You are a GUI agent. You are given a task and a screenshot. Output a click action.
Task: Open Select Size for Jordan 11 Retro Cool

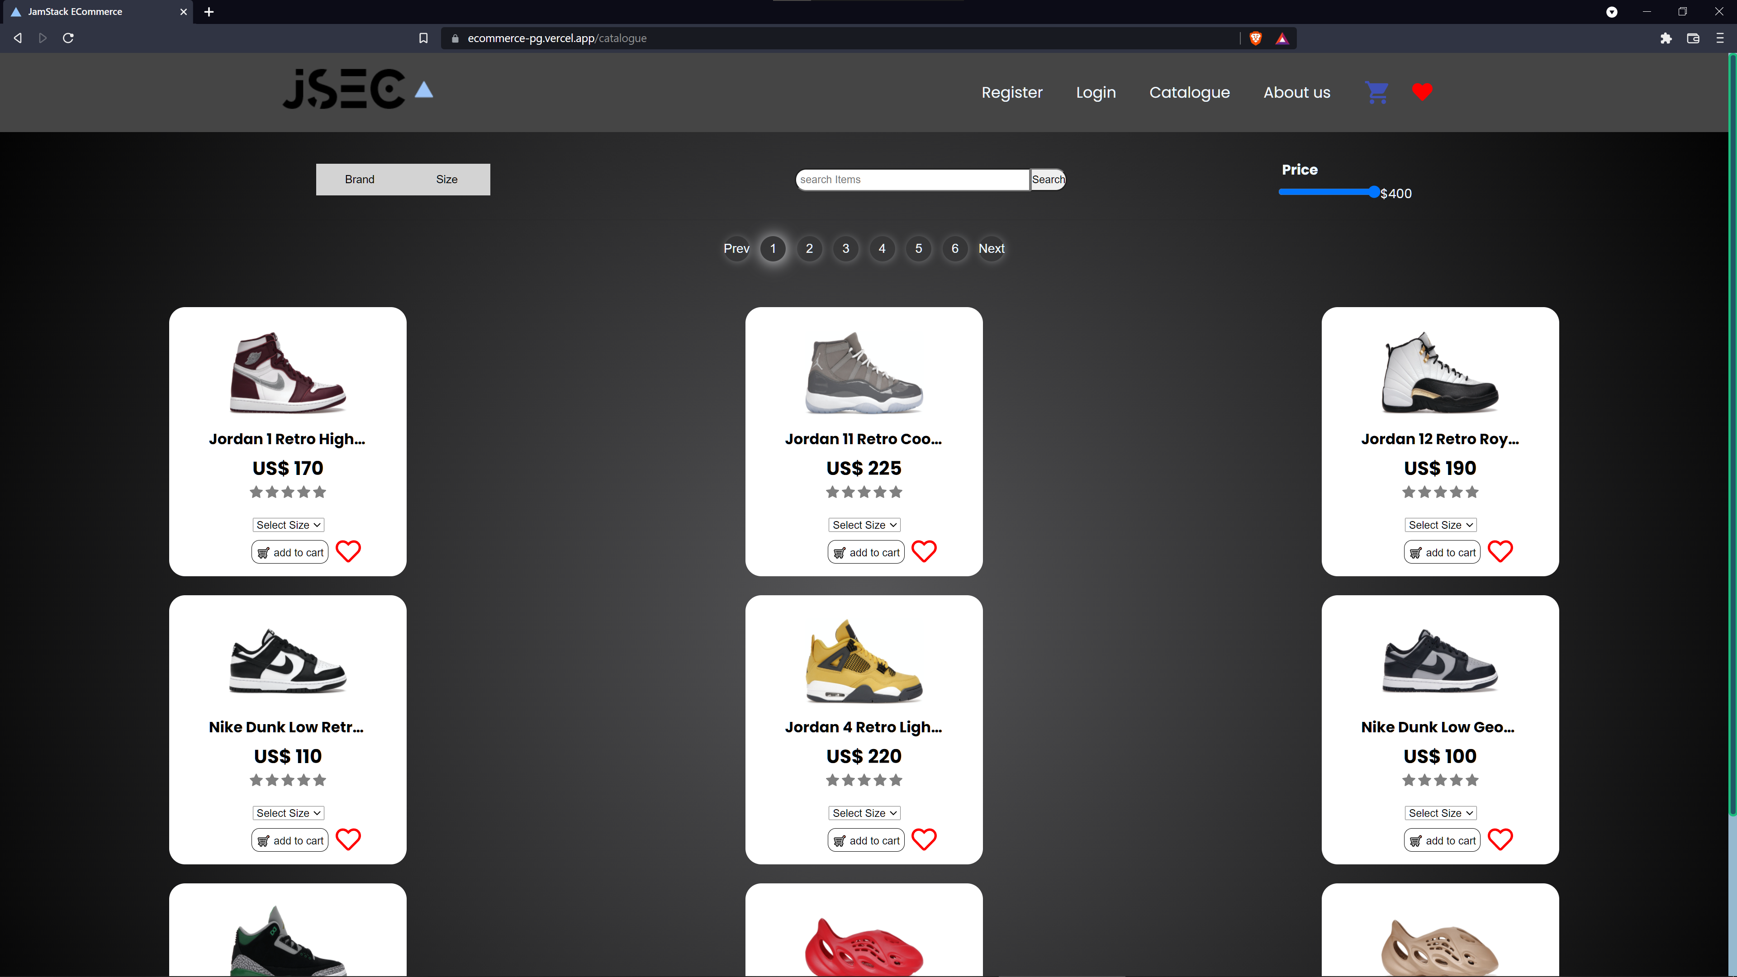864,525
